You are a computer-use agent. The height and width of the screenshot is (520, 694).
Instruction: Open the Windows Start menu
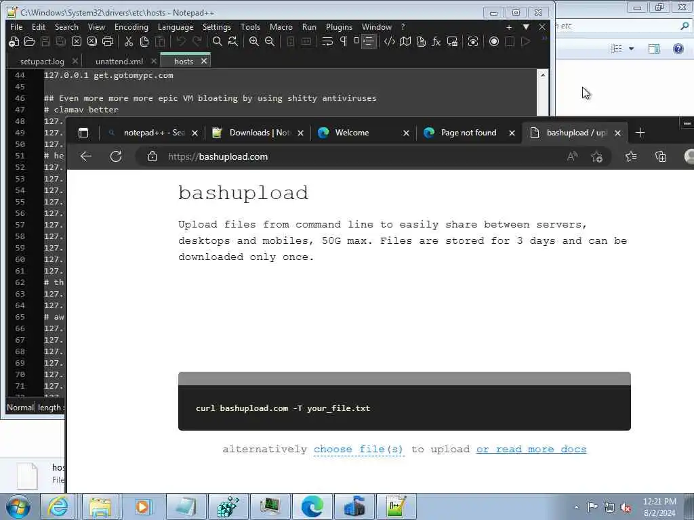18,506
